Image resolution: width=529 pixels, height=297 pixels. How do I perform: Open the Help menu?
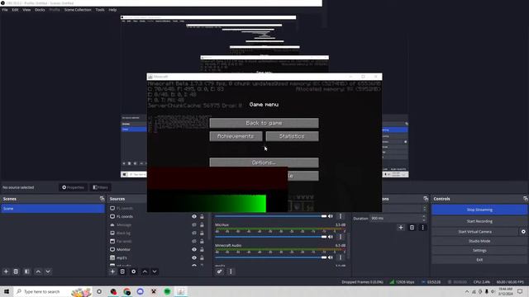point(112,10)
